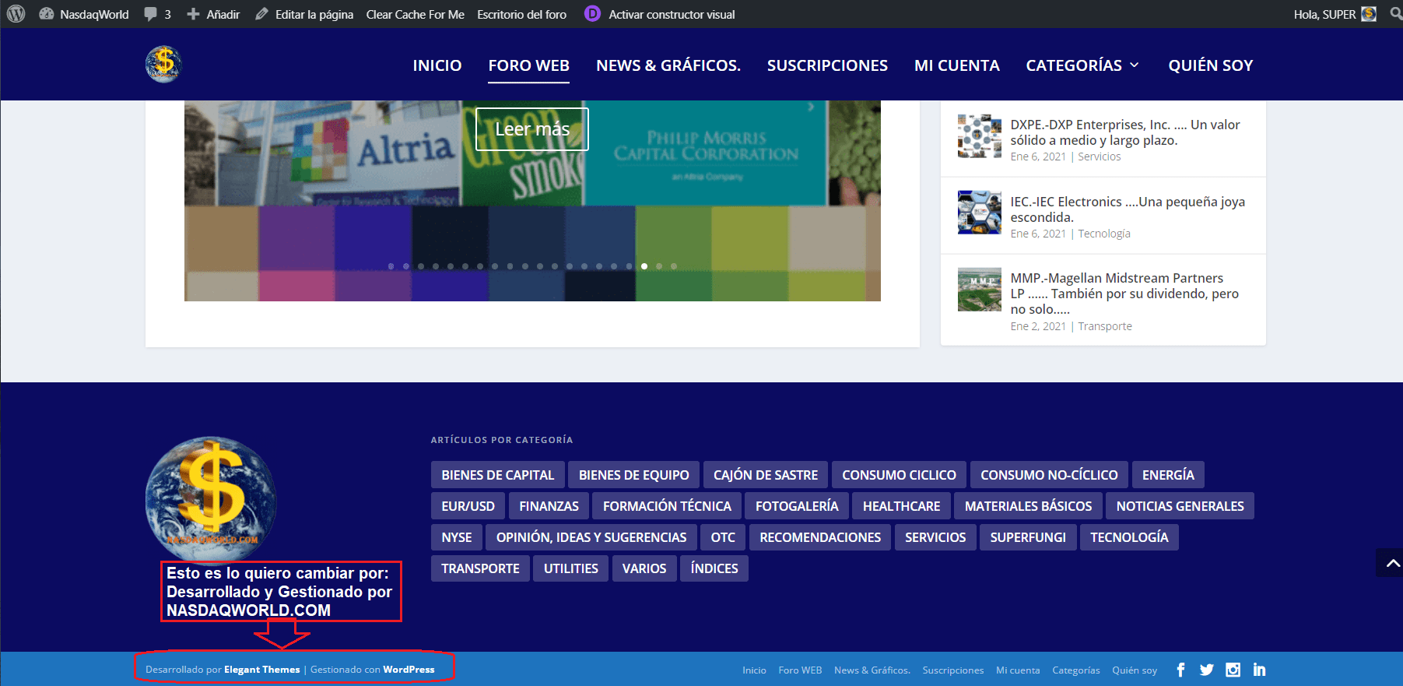1403x686 pixels.
Task: Click BIENES DE CAPITAL category tag
Action: pyautogui.click(x=498, y=475)
